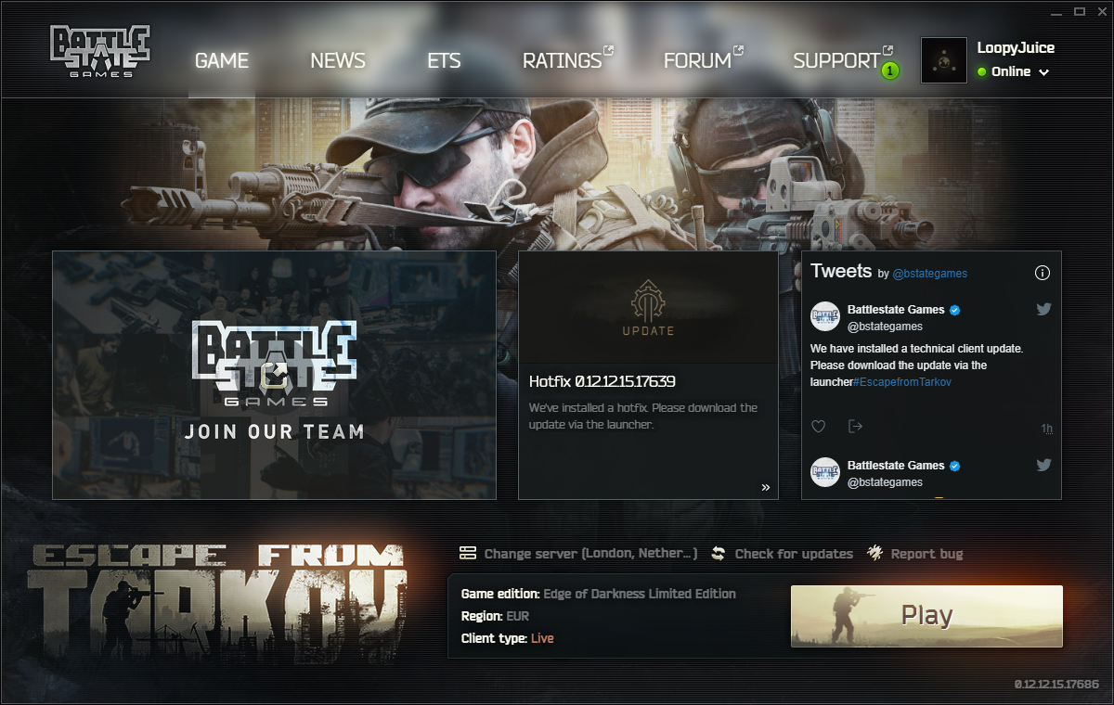Image resolution: width=1114 pixels, height=705 pixels.
Task: Click the refresh arrows icon
Action: [x=719, y=553]
